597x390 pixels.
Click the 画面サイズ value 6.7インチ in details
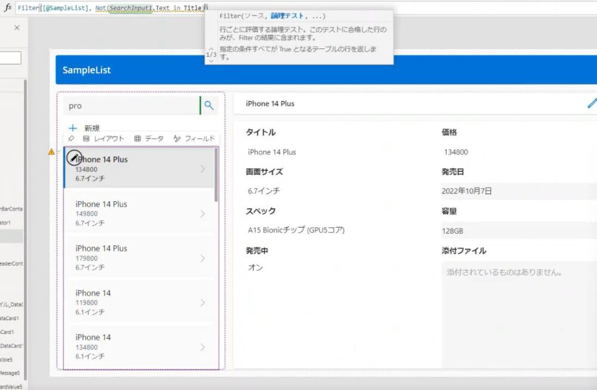[x=264, y=191]
